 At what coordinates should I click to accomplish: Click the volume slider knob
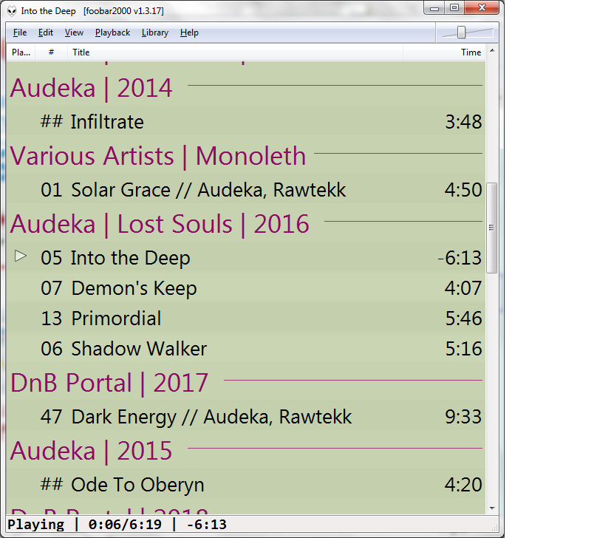coord(461,33)
